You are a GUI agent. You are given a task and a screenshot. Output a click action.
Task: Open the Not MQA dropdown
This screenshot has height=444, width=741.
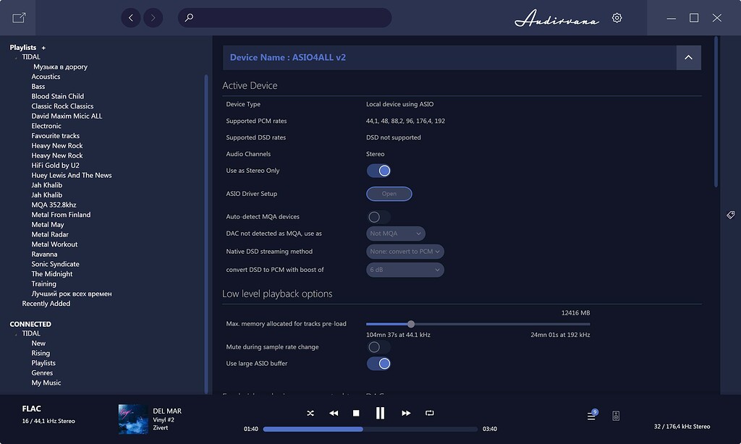(x=396, y=234)
